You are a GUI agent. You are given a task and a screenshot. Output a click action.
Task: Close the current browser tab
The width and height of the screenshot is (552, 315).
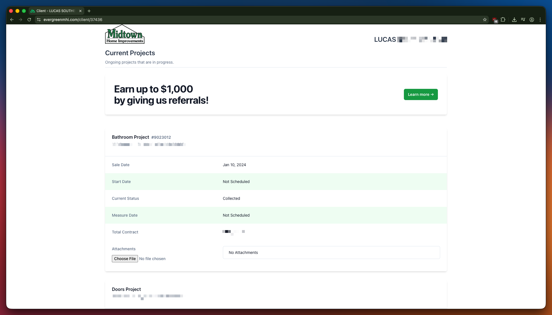[x=80, y=11]
